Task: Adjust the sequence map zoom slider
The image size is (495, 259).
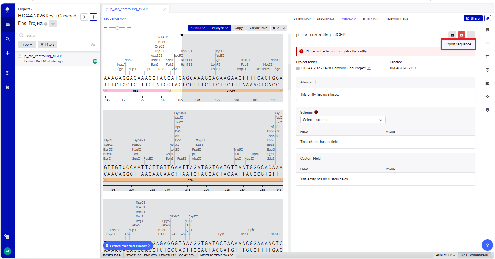Action: tap(117, 28)
